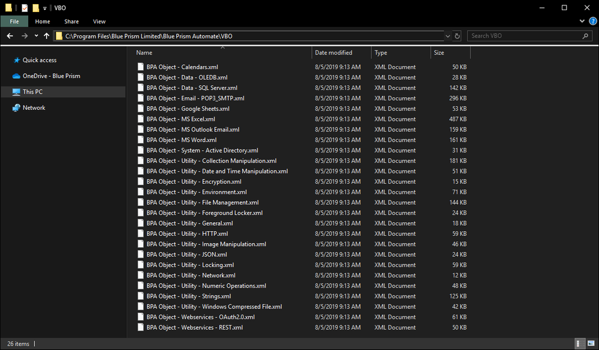Viewport: 599px width, 350px height.
Task: Click the 487 KB size of MS Excel.xml
Action: [457, 119]
